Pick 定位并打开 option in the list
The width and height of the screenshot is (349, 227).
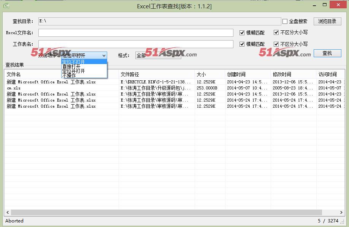(x=73, y=71)
